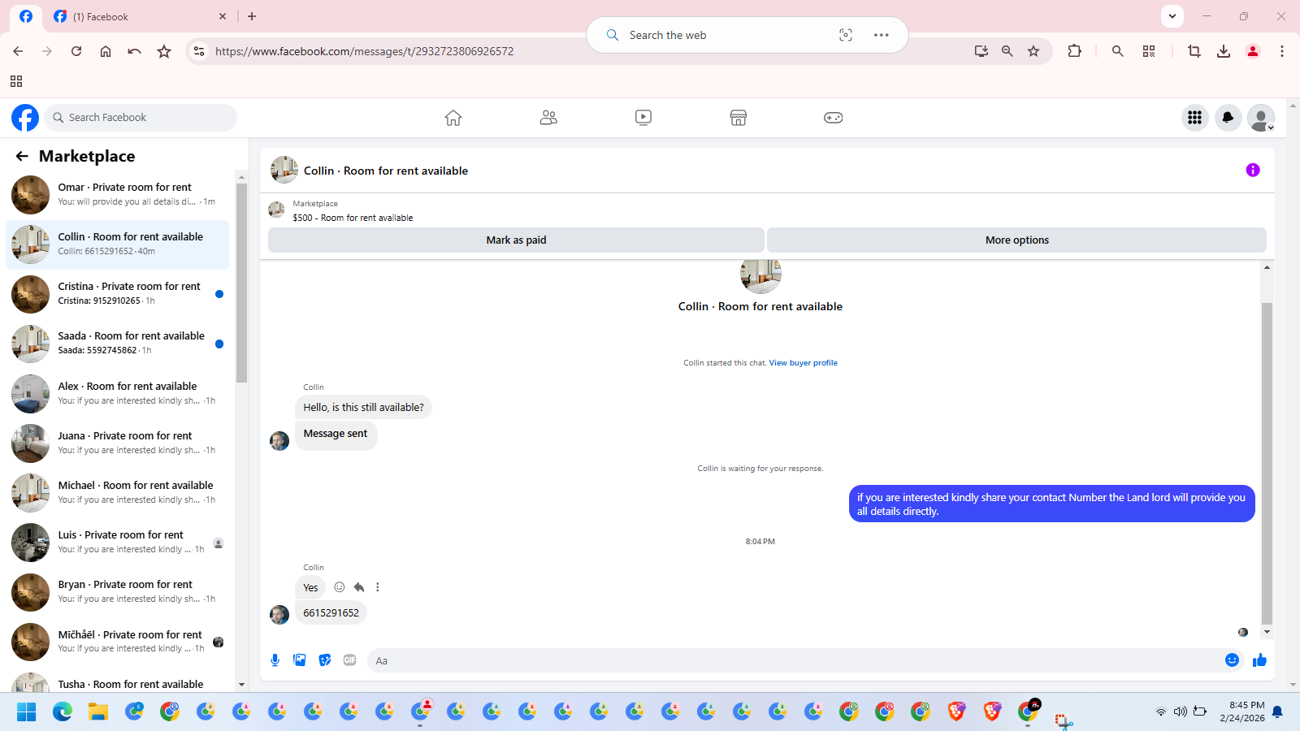Viewport: 1300px width, 731px height.
Task: React to the Yes message
Action: (340, 587)
